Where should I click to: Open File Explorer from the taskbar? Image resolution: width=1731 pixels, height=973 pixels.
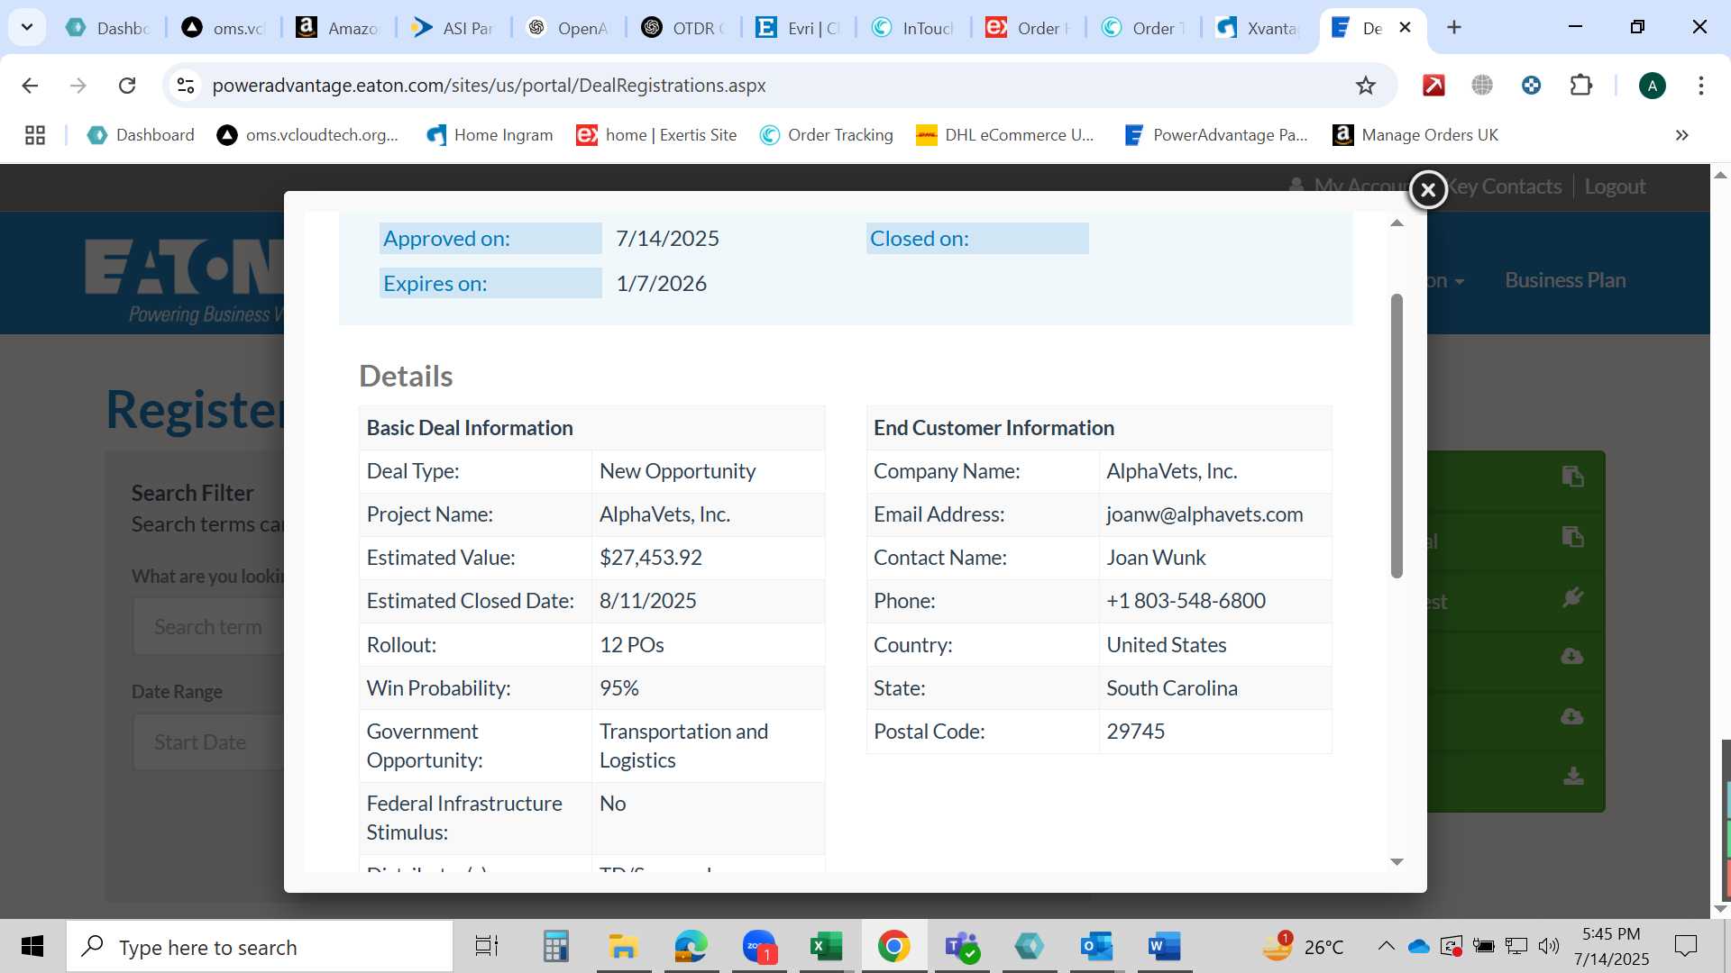tap(623, 947)
